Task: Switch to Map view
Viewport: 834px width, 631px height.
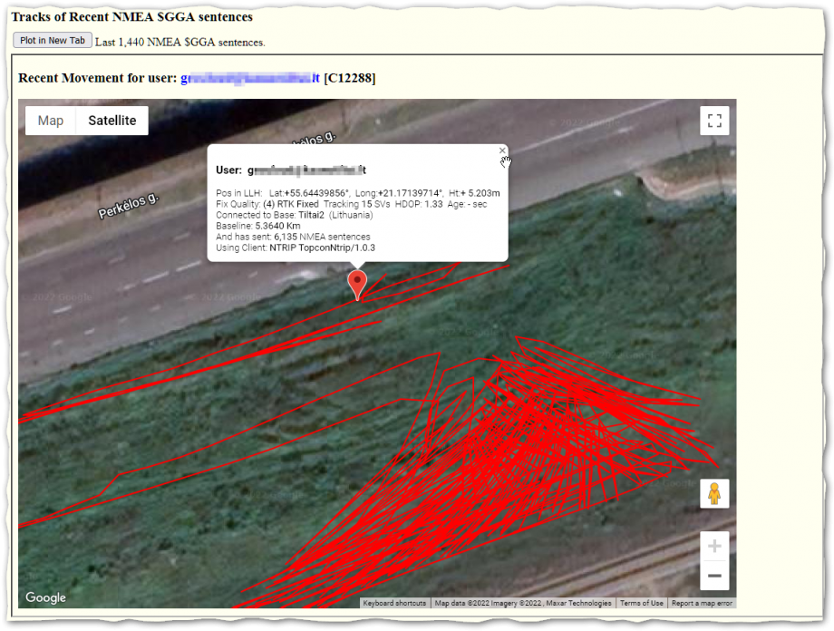Action: (x=51, y=121)
